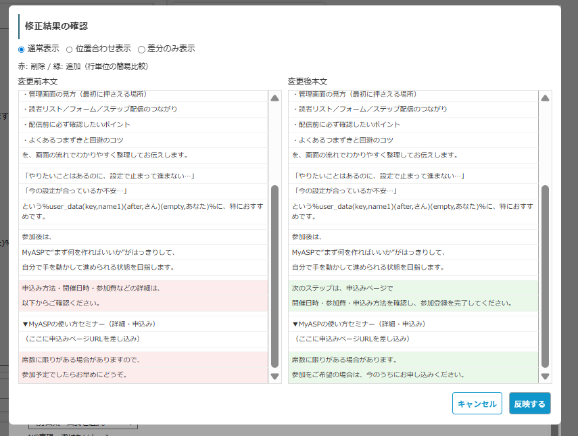Switch to 位置合わせ表示 mode
This screenshot has width=578, height=436.
(x=70, y=49)
